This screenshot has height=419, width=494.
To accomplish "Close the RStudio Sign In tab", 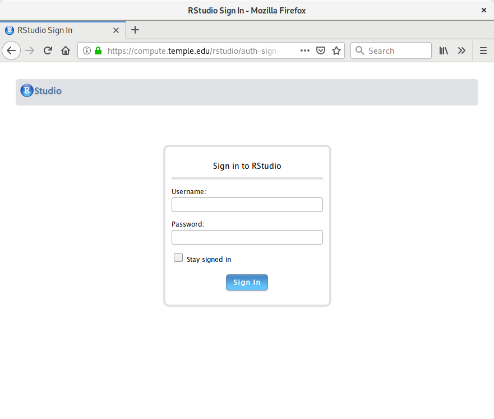I will point(116,30).
